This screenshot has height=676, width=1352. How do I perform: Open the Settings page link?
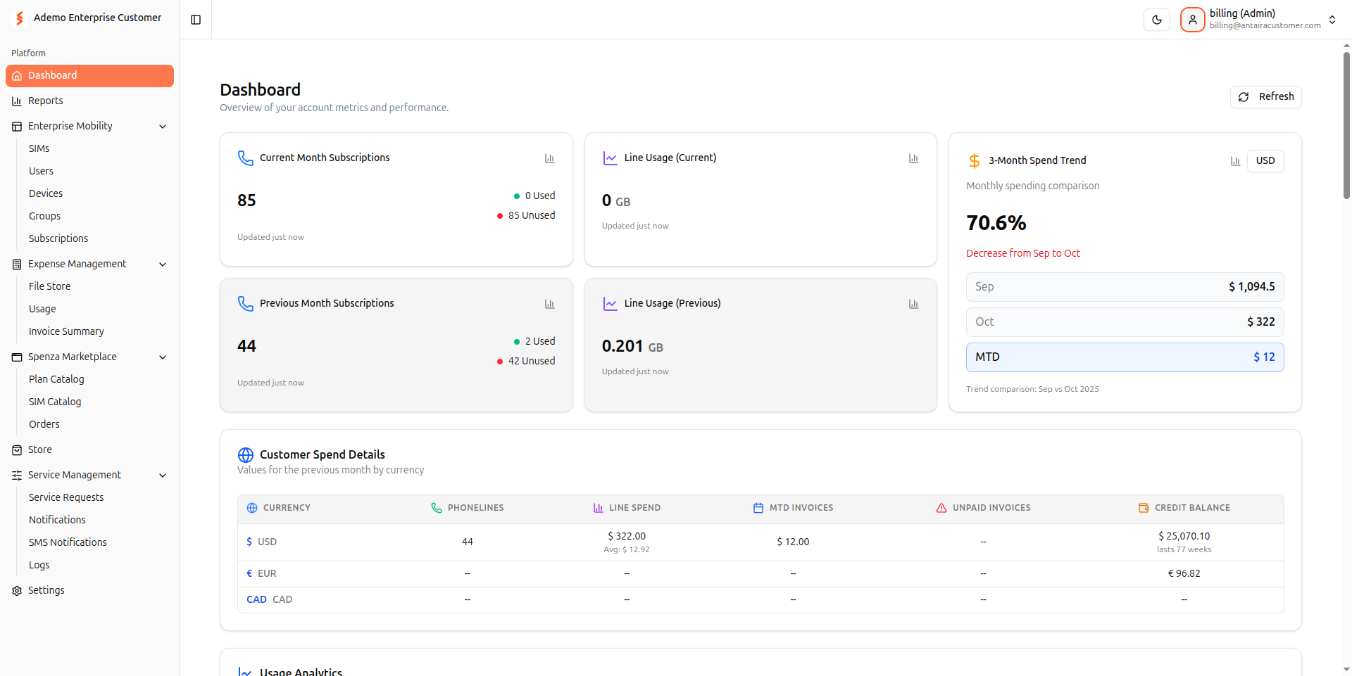click(46, 591)
